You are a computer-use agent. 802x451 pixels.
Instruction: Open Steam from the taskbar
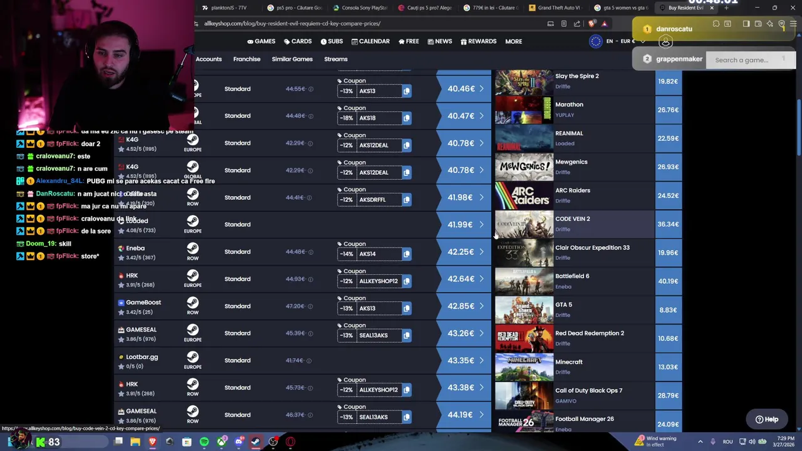(256, 442)
